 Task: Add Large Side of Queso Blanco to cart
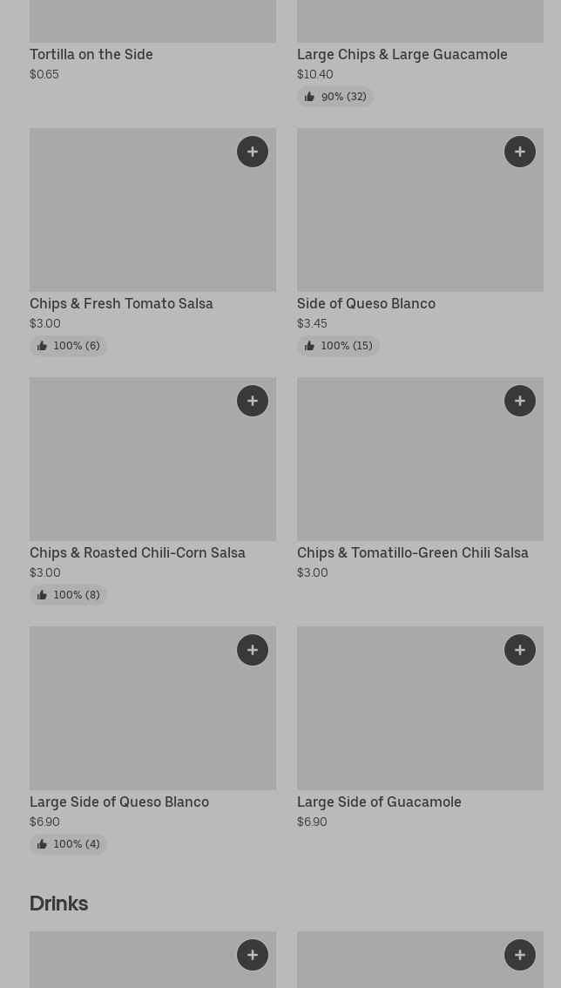coord(253,650)
